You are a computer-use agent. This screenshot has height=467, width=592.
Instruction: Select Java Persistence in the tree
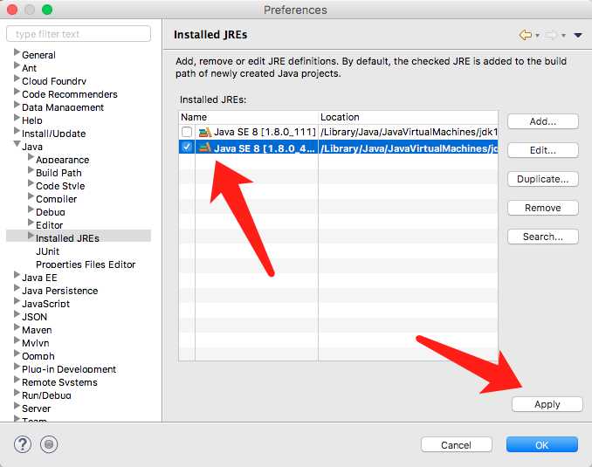pos(60,291)
